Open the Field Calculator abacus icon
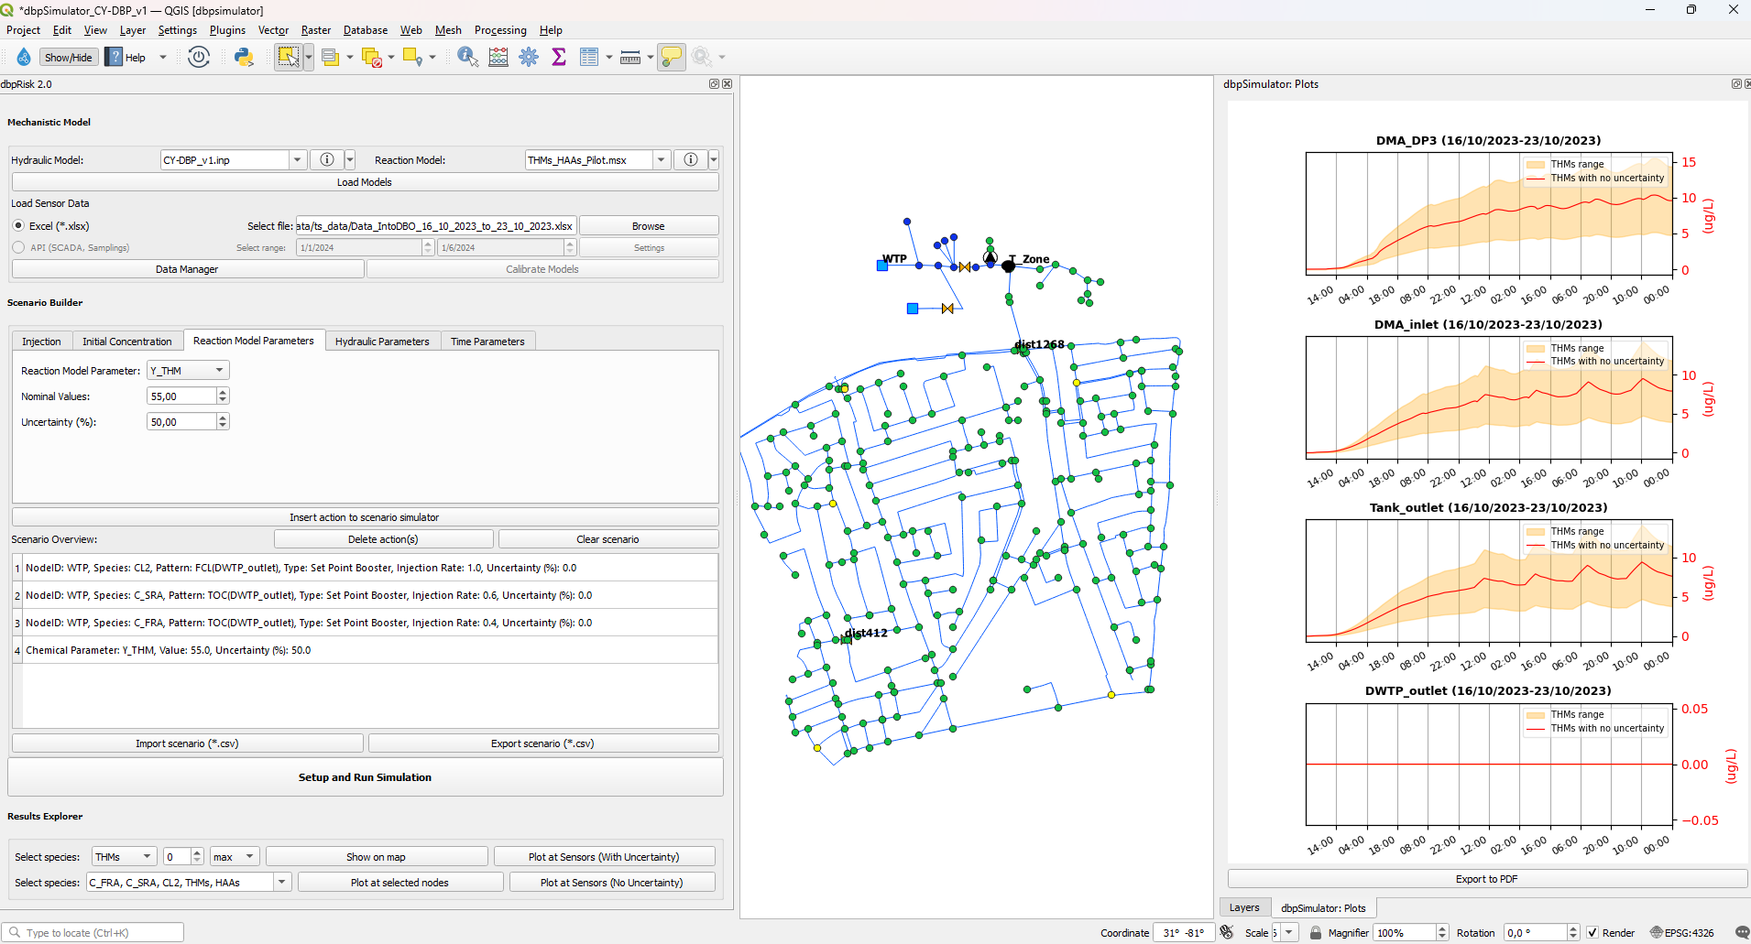Viewport: 1751px width, 944px height. 498,57
